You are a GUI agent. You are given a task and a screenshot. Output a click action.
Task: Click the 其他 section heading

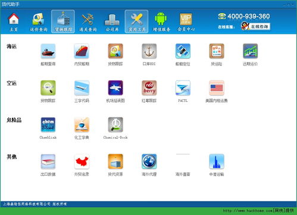(11, 157)
